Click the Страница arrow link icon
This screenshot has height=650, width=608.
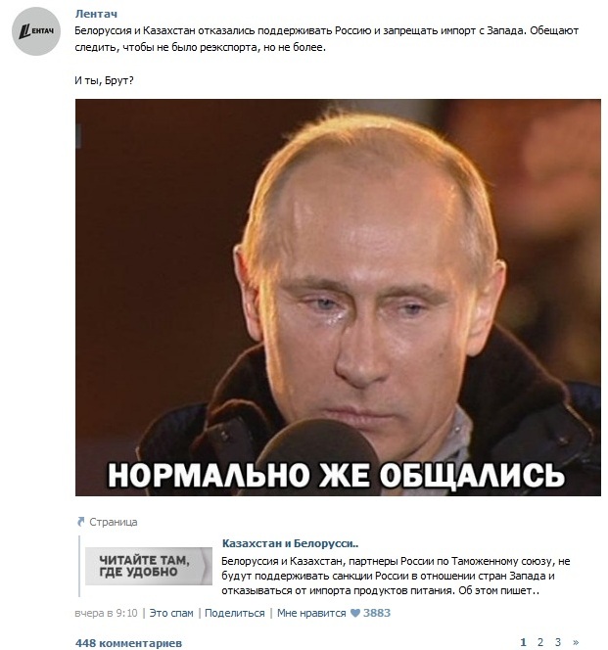pos(80,522)
